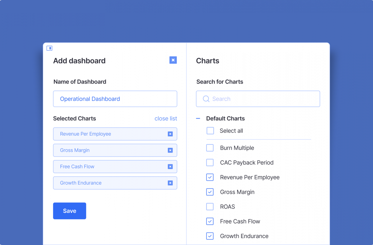Close the Add dashboard modal
The height and width of the screenshot is (245, 373).
(x=173, y=60)
